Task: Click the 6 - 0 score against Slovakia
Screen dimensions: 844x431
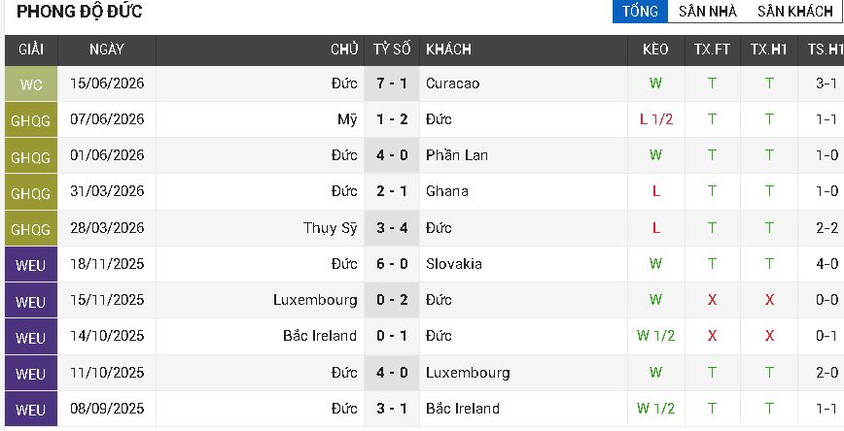Action: click(392, 264)
